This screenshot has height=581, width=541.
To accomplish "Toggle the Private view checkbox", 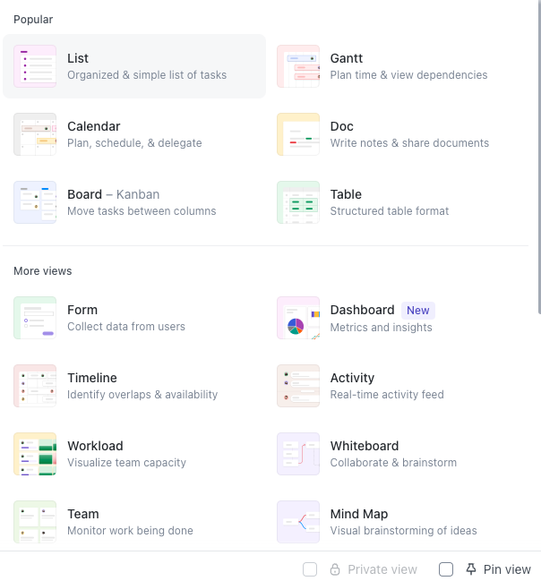I will point(310,569).
